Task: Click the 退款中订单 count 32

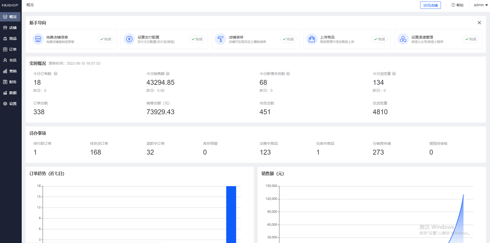Action: click(150, 152)
